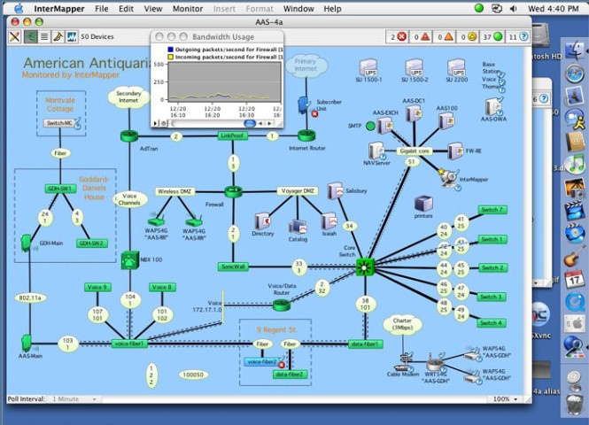589x425 pixels.
Task: Click right scroll arrow in Bandwidth Usage
Action: click(x=269, y=123)
